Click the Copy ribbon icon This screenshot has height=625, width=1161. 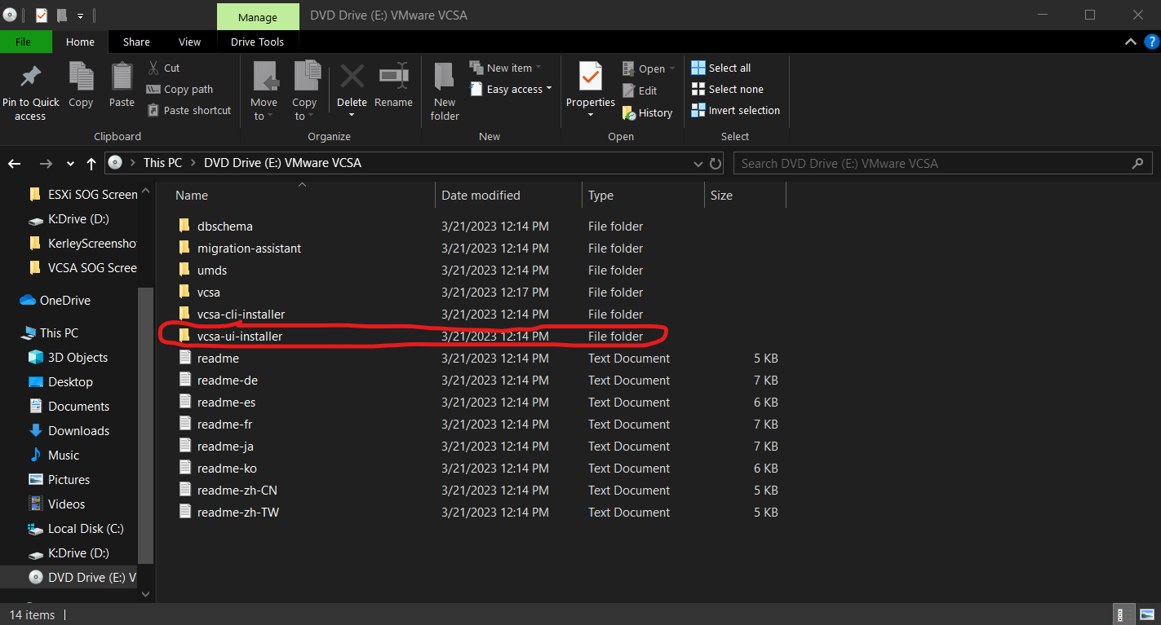(x=81, y=77)
